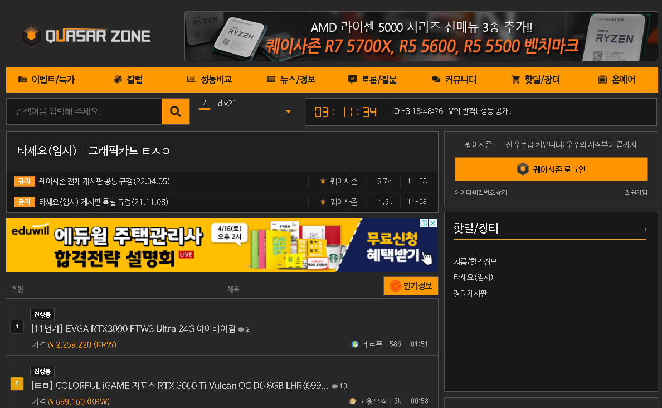Open the dlx21 trending keyword dropdown
Viewport: 662px width, 408px height.
pos(288,112)
